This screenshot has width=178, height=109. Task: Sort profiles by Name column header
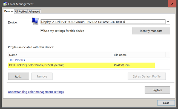[x=61, y=55]
